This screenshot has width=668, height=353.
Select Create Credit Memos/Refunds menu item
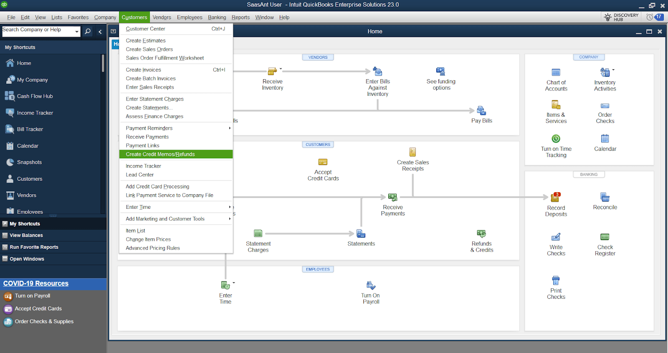coord(176,154)
